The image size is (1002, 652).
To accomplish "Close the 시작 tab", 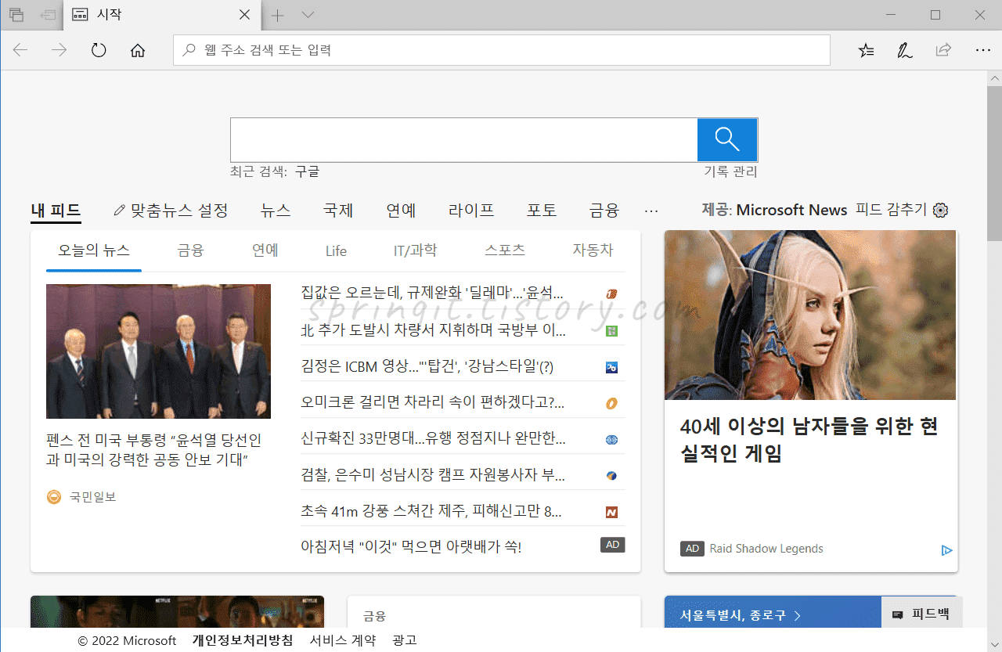I will (x=245, y=15).
